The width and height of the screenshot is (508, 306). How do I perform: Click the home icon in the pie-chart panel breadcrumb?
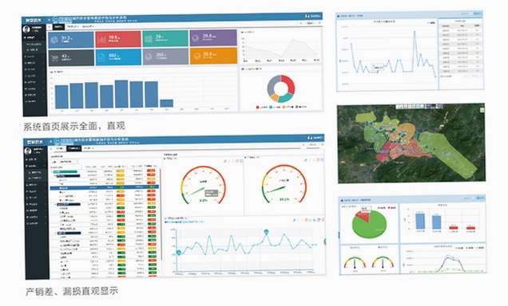(x=342, y=200)
